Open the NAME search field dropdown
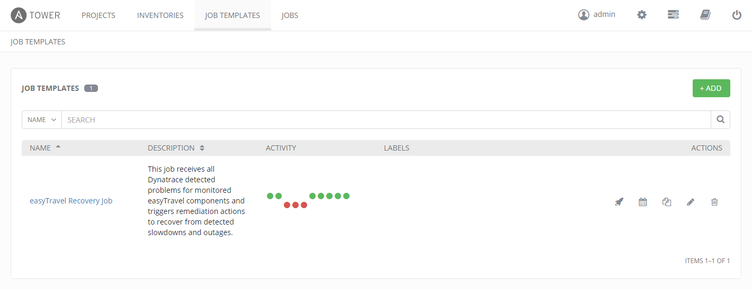The height and width of the screenshot is (289, 752). point(42,119)
